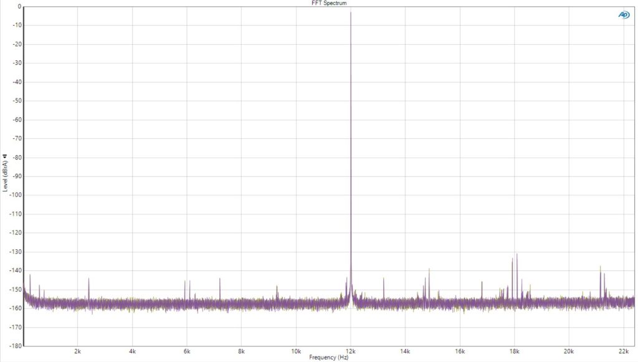Click the 22k frequency axis tick label

coord(624,351)
